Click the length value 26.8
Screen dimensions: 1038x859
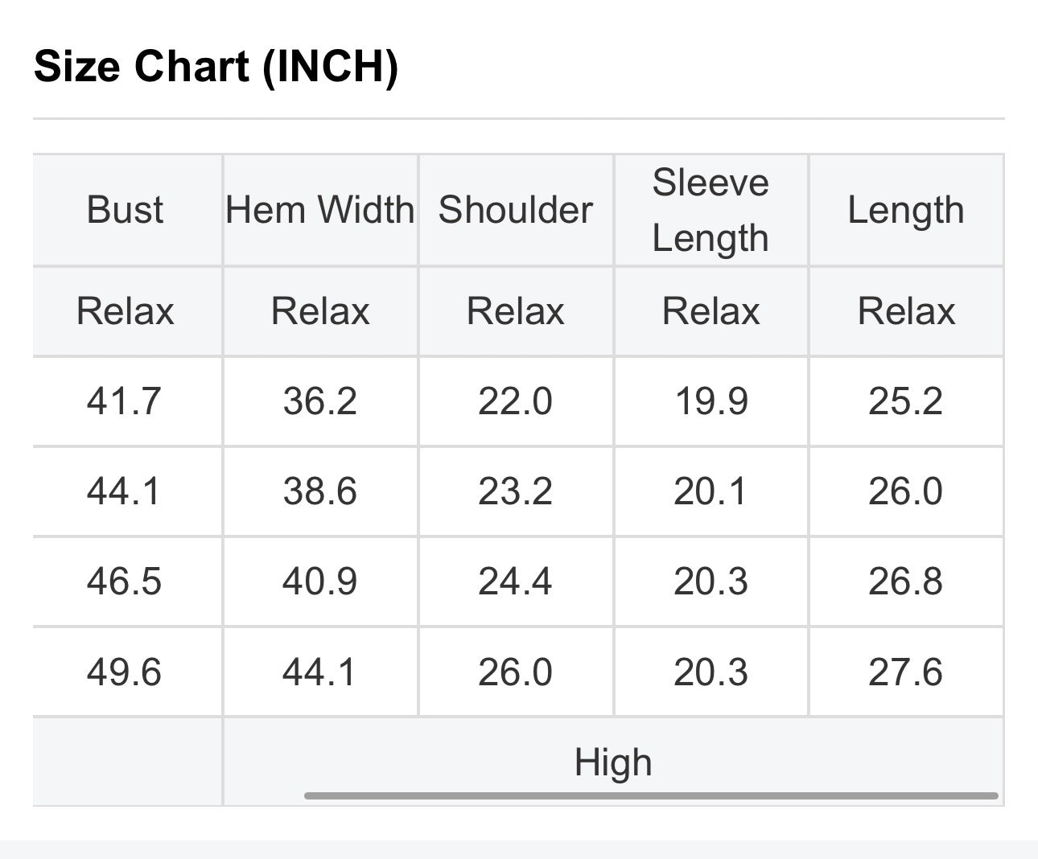tap(906, 582)
